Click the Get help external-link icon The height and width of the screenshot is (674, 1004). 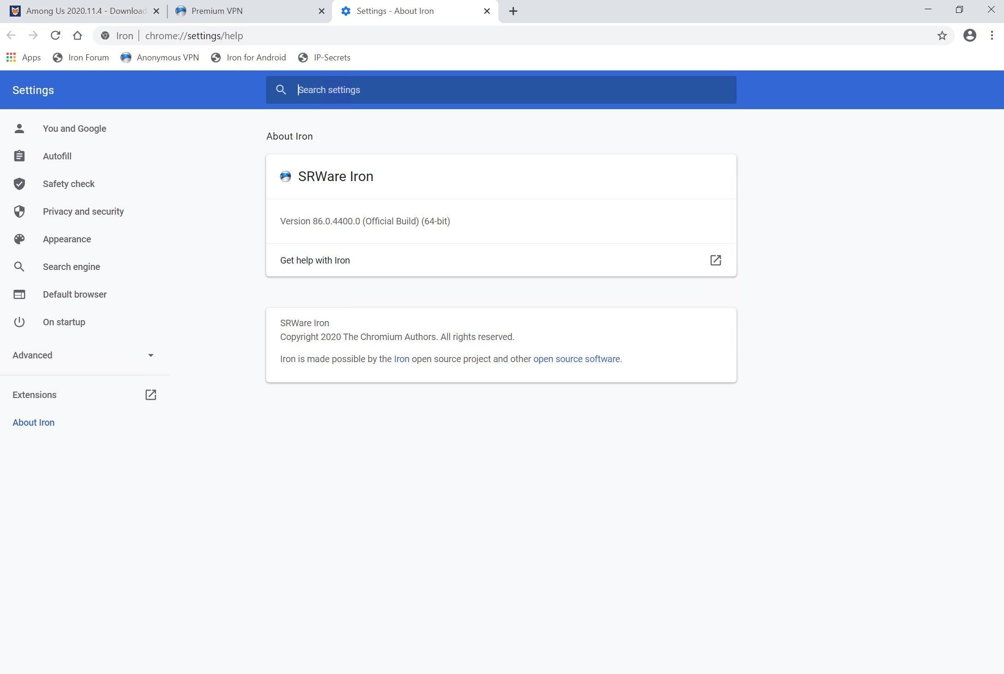pyautogui.click(x=716, y=260)
